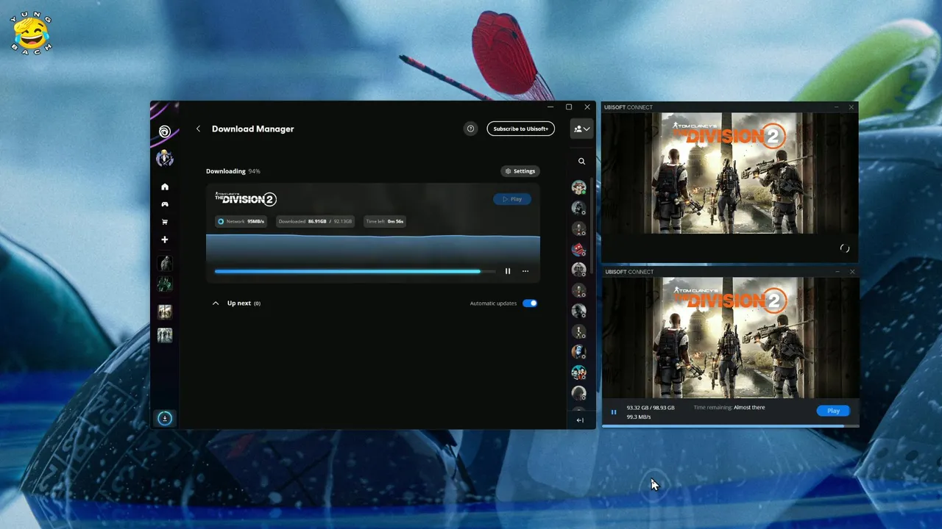The width and height of the screenshot is (942, 529).
Task: Pause the Division 2 download in Download Manager
Action: point(508,271)
